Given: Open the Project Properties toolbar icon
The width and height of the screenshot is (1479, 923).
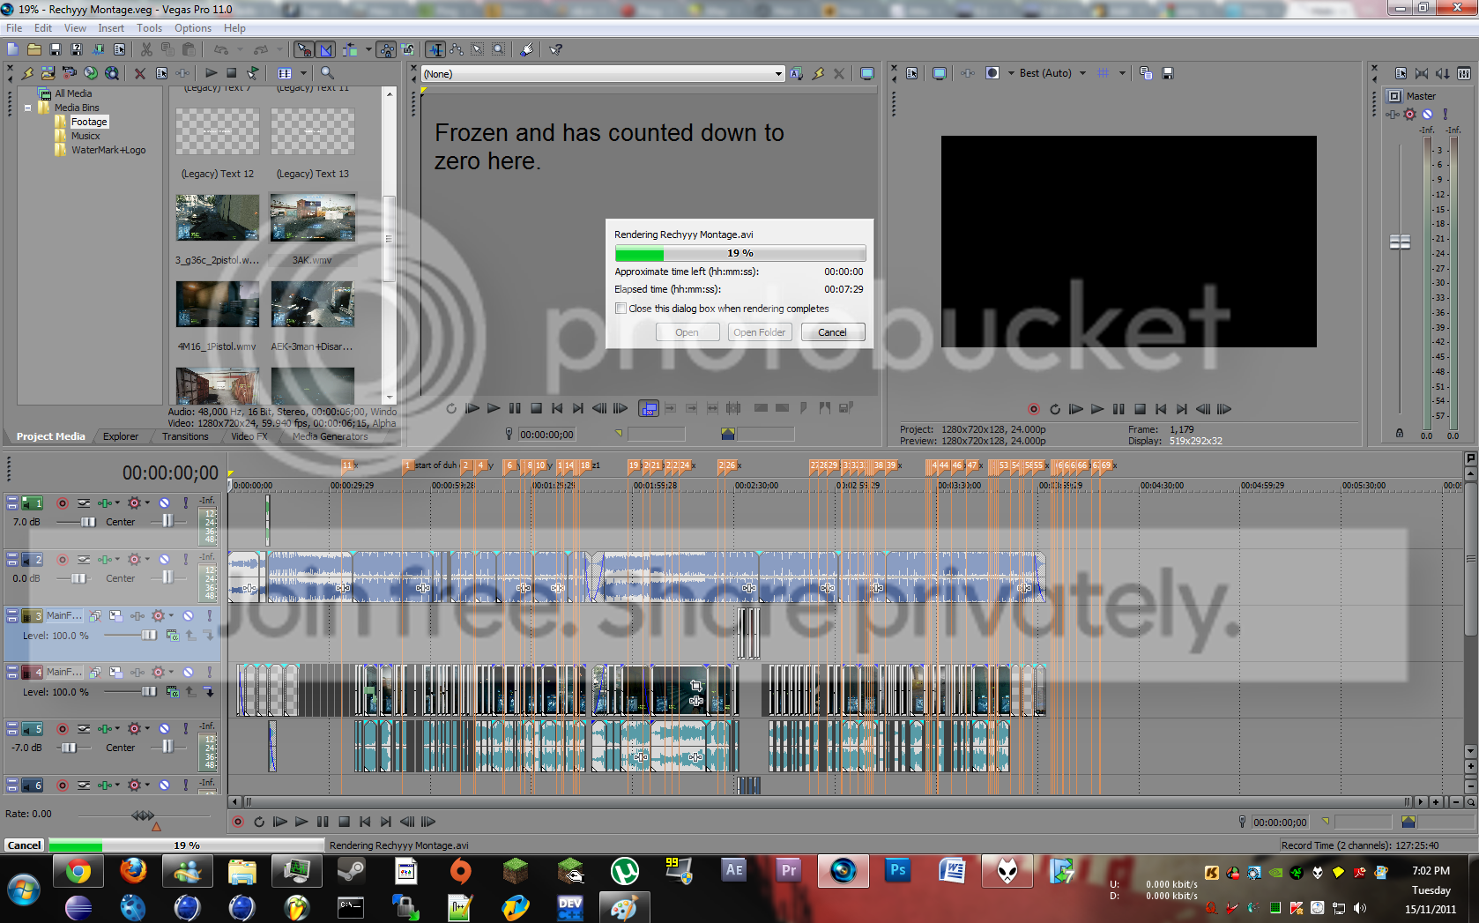Looking at the screenshot, I should (119, 49).
